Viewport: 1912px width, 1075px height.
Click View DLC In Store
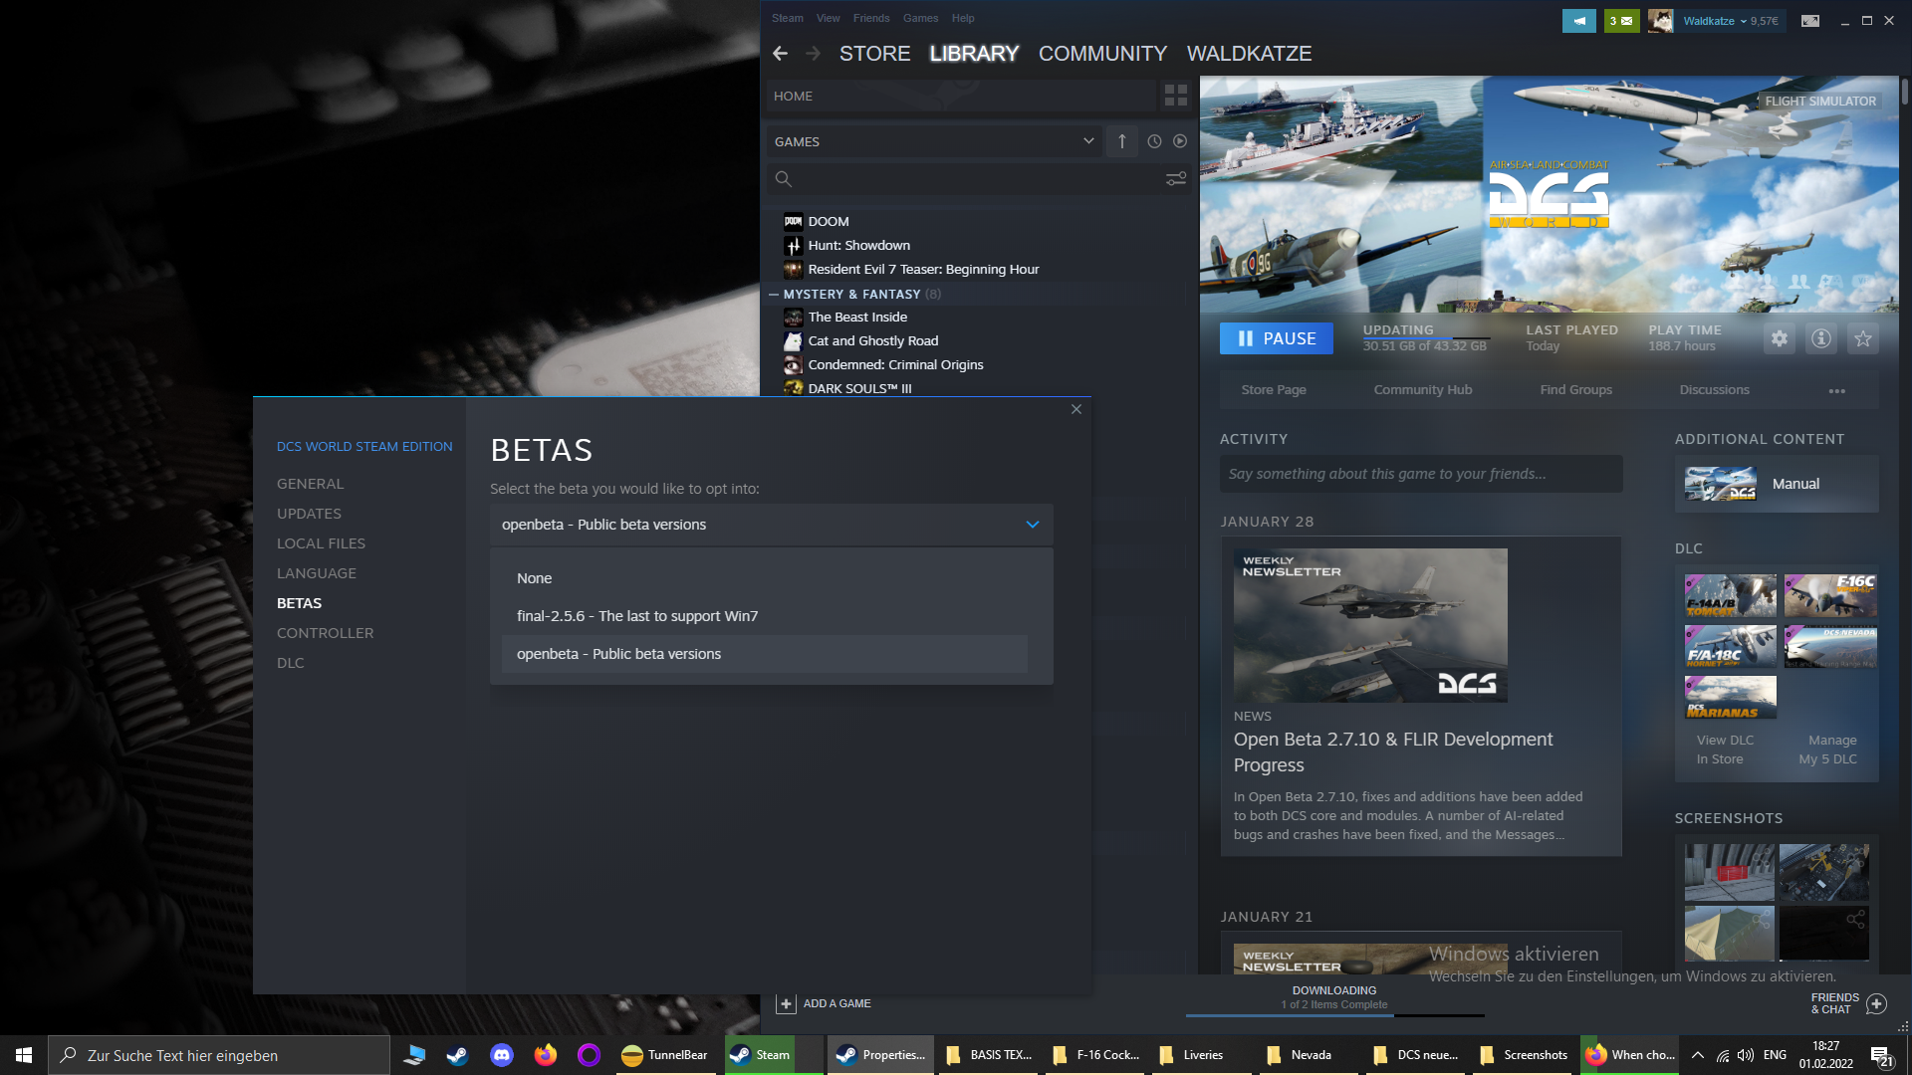[x=1725, y=750]
